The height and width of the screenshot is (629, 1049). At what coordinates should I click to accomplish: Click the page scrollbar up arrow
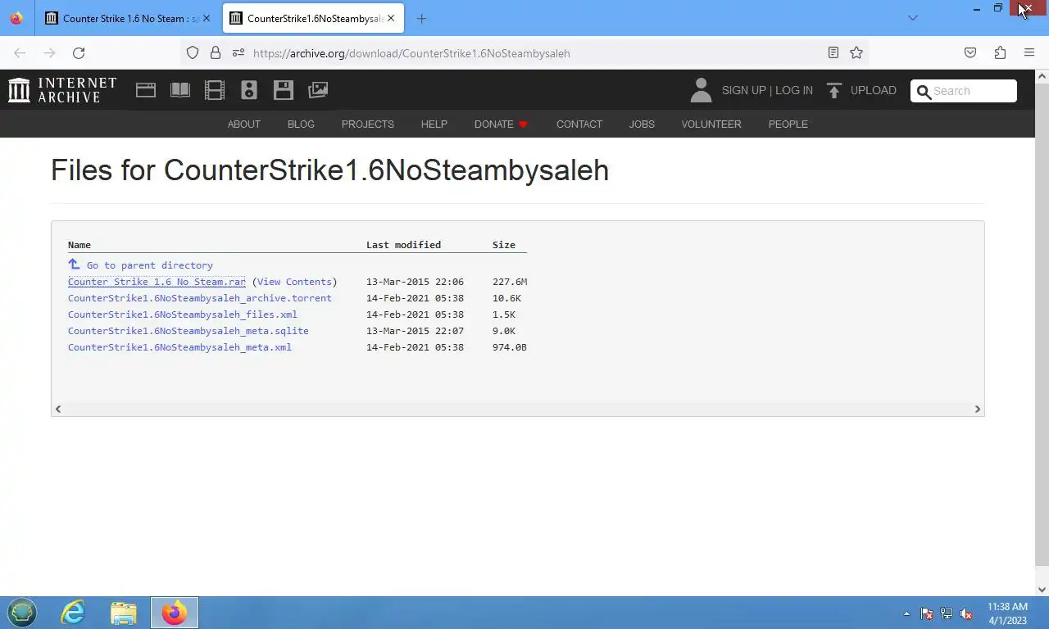click(x=1042, y=76)
